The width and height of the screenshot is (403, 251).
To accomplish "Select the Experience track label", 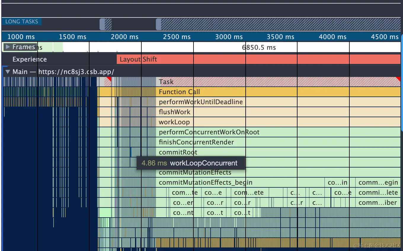I will (x=30, y=59).
